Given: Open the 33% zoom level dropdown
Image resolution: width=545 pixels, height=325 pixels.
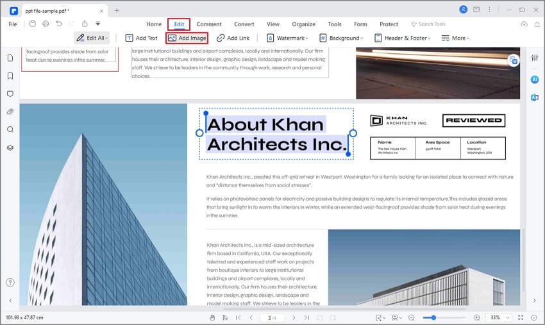Looking at the screenshot, I should point(499,318).
